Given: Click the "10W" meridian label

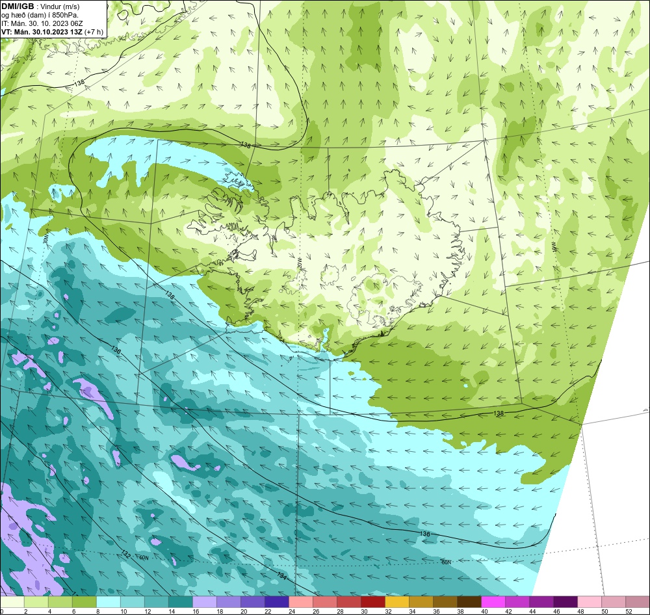Looking at the screenshot, I should (x=554, y=248).
